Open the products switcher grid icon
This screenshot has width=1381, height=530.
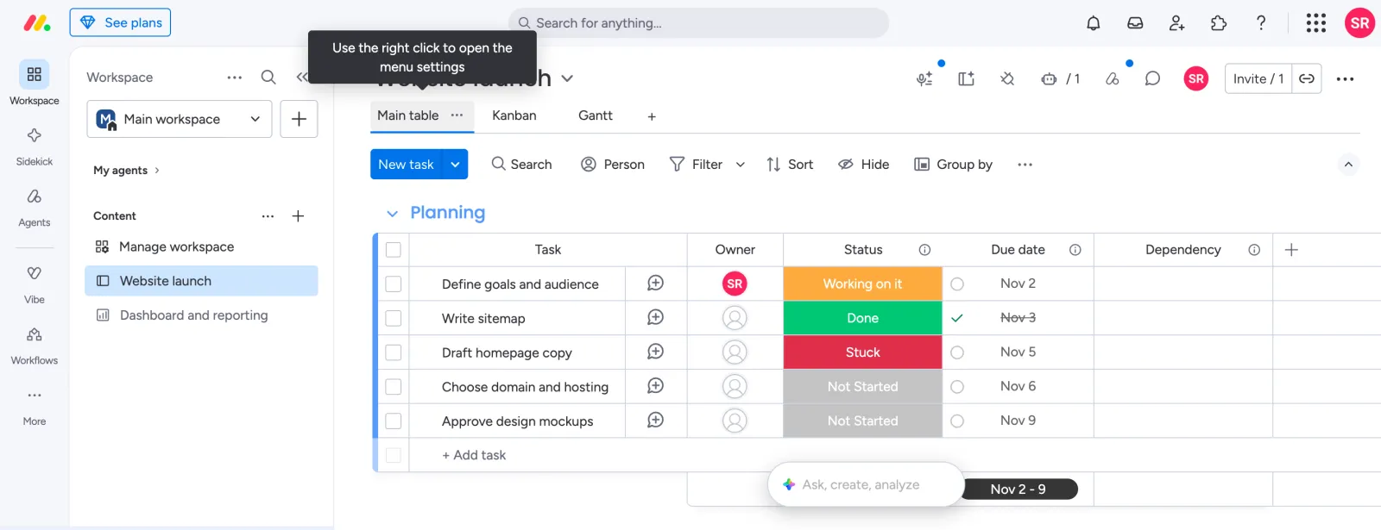pos(1316,23)
